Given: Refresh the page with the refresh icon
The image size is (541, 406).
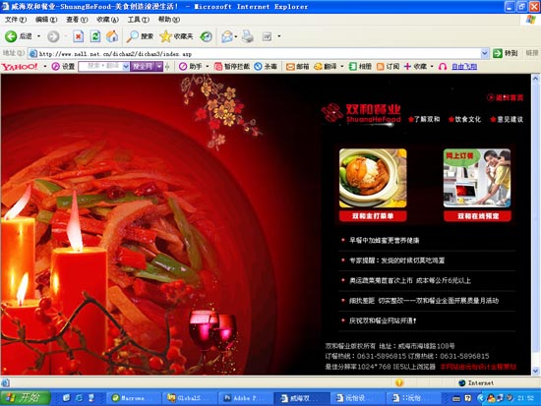Looking at the screenshot, I should tap(95, 36).
